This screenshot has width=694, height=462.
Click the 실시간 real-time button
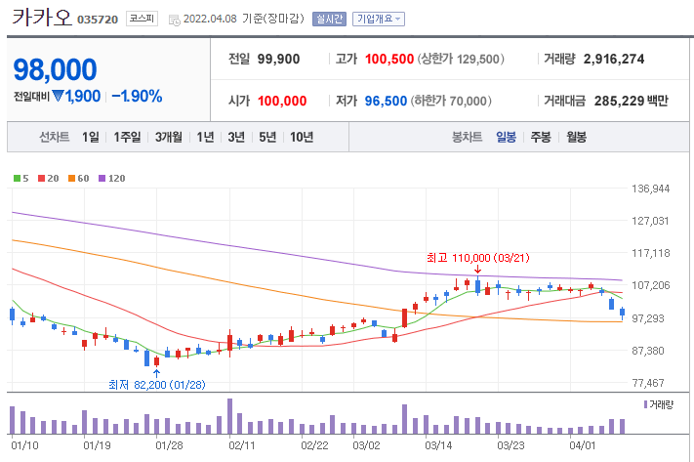pos(329,20)
